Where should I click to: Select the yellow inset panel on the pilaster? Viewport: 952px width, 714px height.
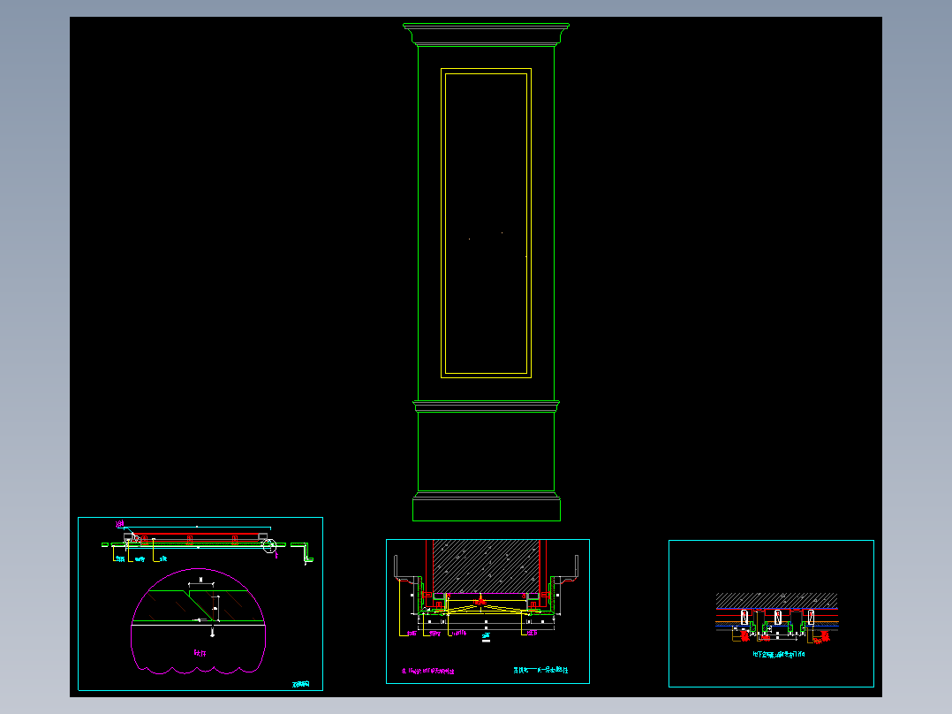486,223
